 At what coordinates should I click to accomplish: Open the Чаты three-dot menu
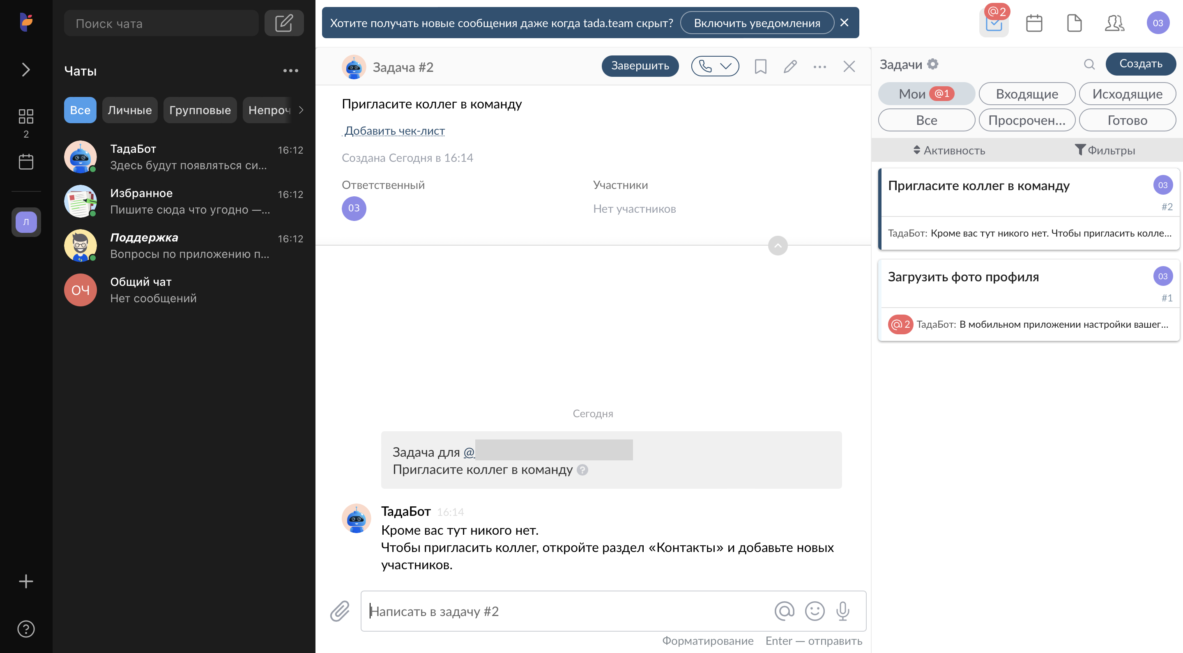point(291,71)
